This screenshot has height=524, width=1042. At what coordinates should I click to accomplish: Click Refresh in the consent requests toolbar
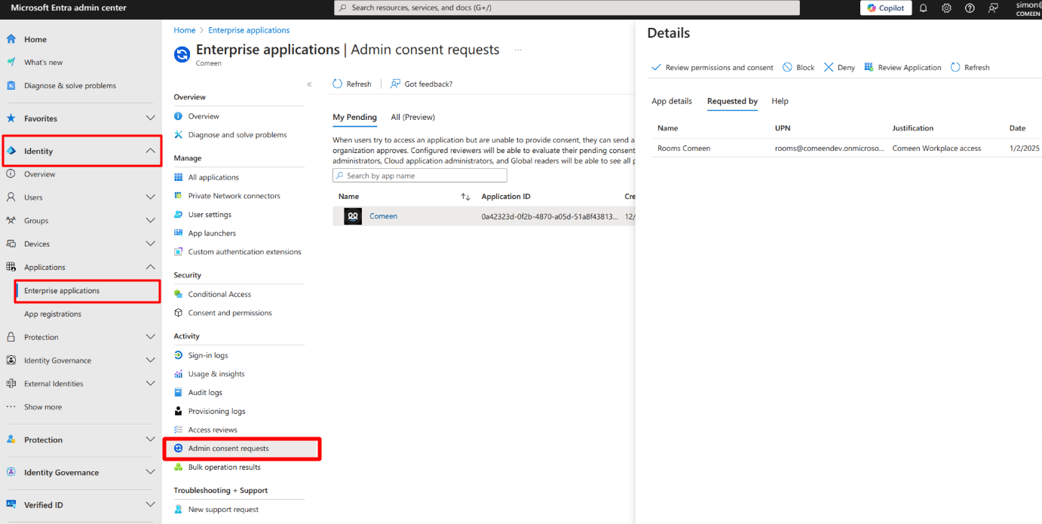pyautogui.click(x=352, y=84)
